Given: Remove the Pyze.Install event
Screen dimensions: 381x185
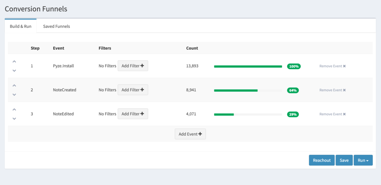Looking at the screenshot, I should tap(332, 66).
